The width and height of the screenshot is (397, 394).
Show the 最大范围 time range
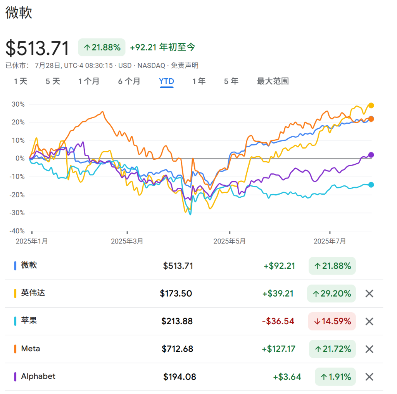tap(273, 81)
